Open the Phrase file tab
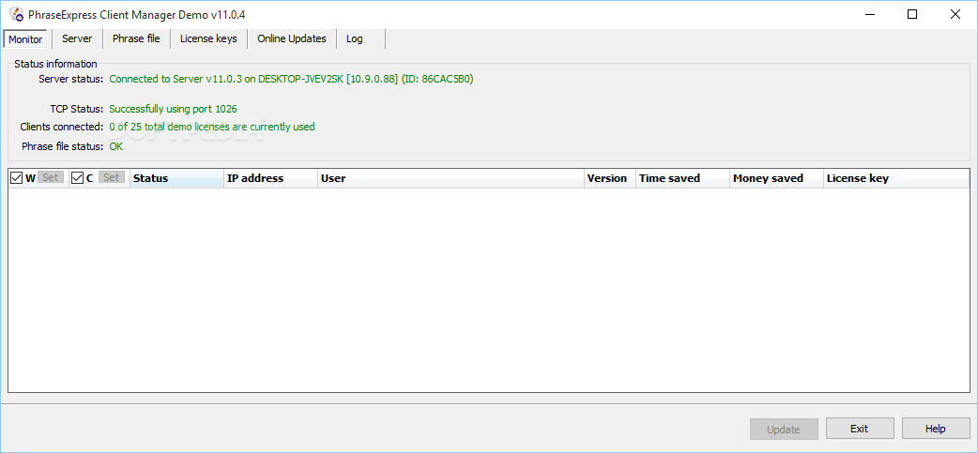 coord(136,38)
